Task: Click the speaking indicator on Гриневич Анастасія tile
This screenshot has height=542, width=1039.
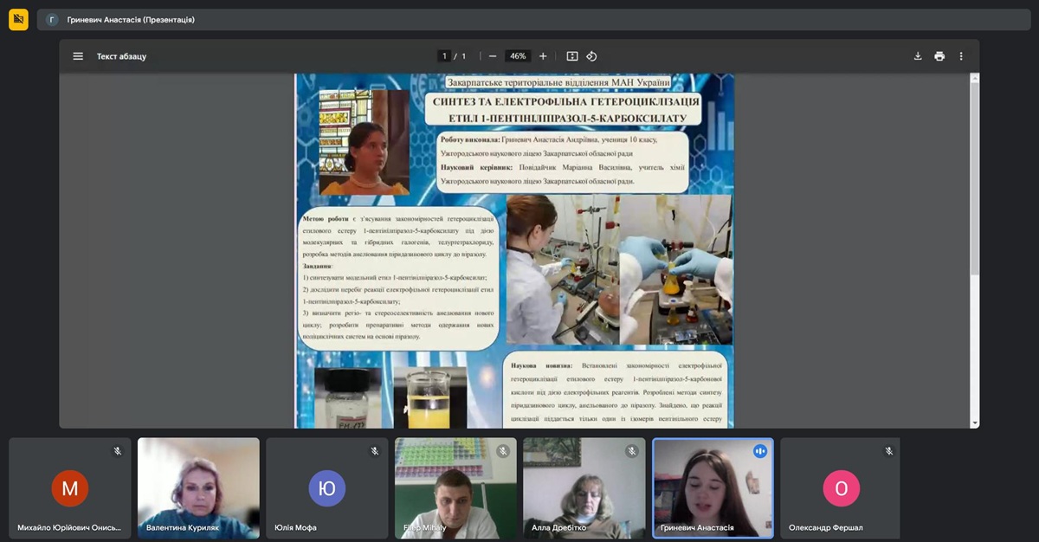Action: click(x=760, y=451)
